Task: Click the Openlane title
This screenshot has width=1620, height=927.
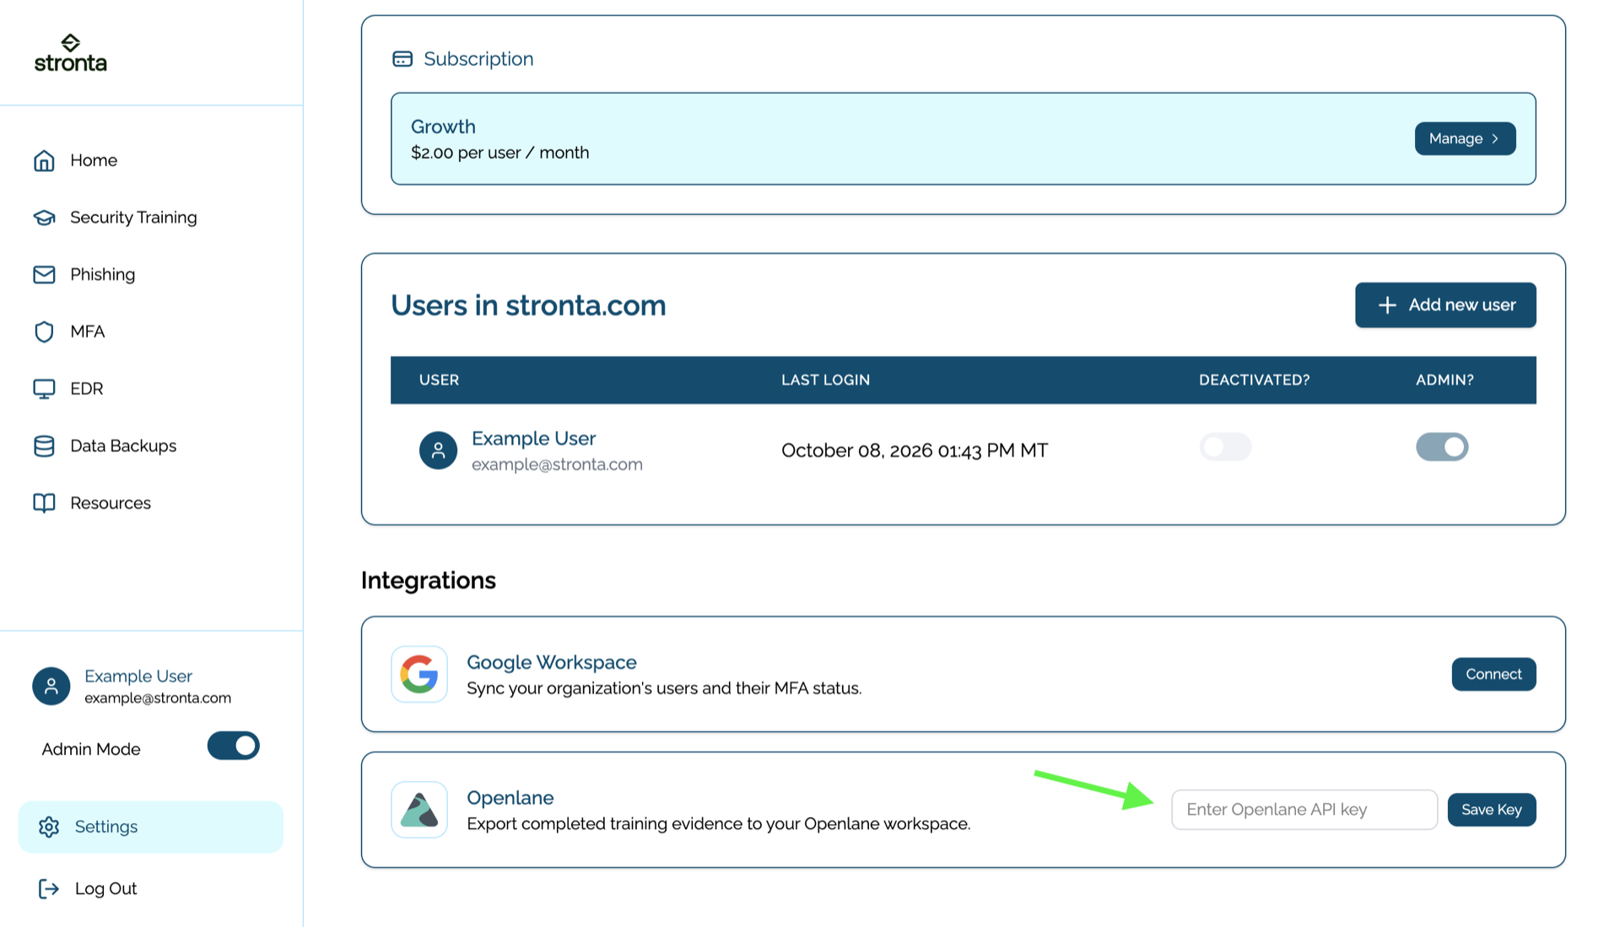Action: click(510, 798)
